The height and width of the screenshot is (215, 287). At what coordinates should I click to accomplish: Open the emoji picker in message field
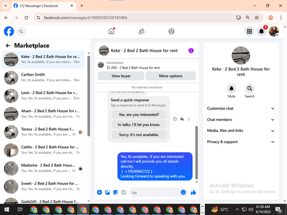point(183,192)
